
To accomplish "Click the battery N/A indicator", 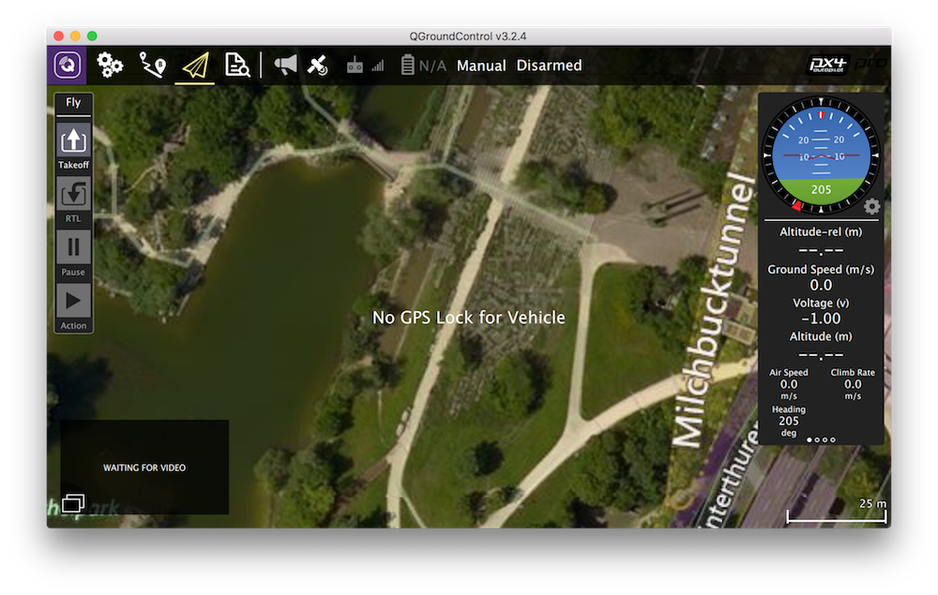I will (x=423, y=66).
